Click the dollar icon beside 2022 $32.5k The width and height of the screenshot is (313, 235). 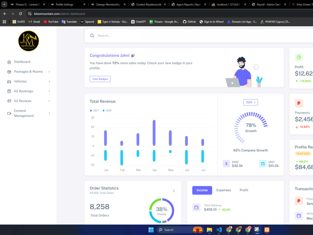tap(226, 164)
